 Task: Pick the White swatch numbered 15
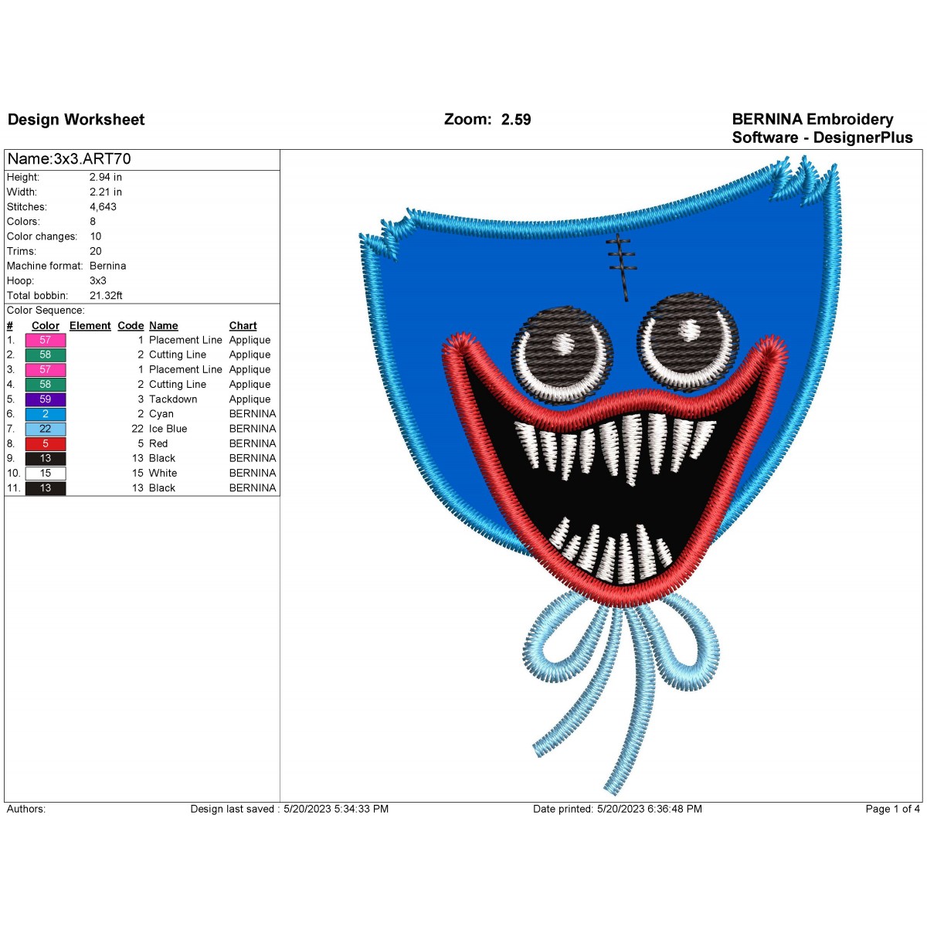coord(46,473)
